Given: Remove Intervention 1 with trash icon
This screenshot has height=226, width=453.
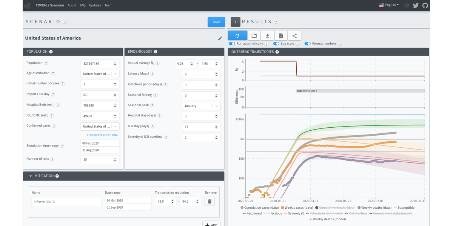Looking at the screenshot, I should click(210, 202).
